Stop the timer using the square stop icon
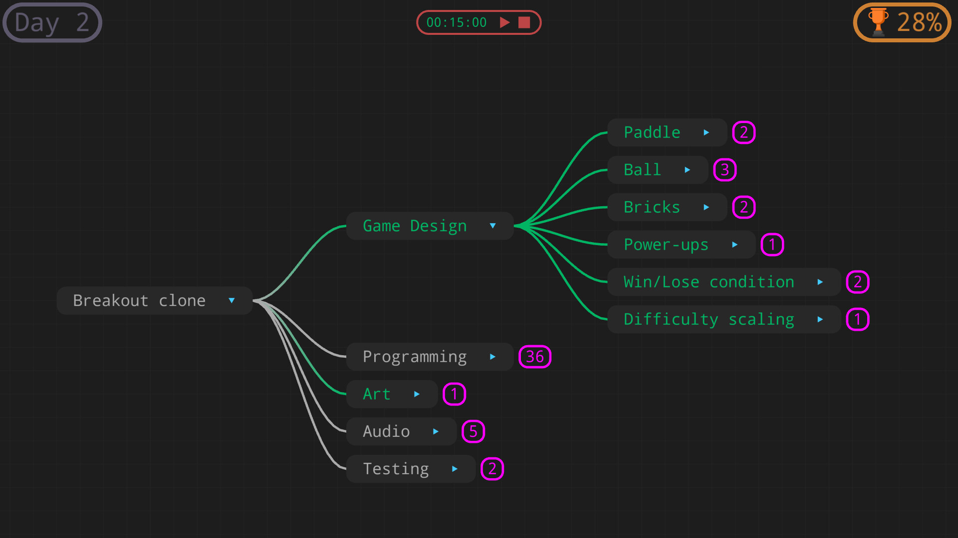Screen dimensions: 958x538 pos(525,22)
